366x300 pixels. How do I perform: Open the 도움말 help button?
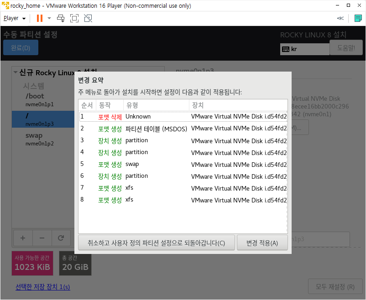346,47
